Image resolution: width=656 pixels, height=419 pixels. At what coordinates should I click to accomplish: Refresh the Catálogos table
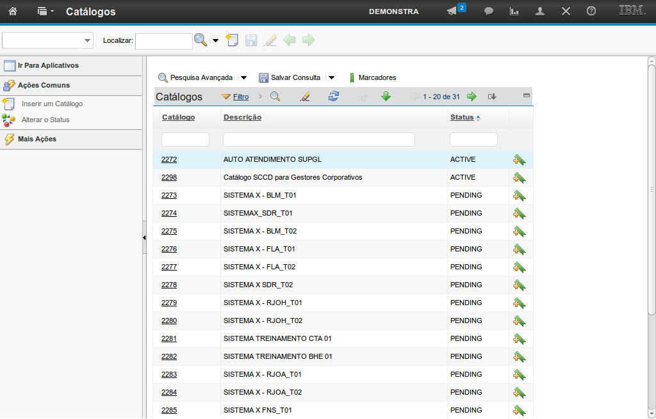(333, 97)
